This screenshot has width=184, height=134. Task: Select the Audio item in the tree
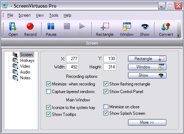click(x=25, y=72)
